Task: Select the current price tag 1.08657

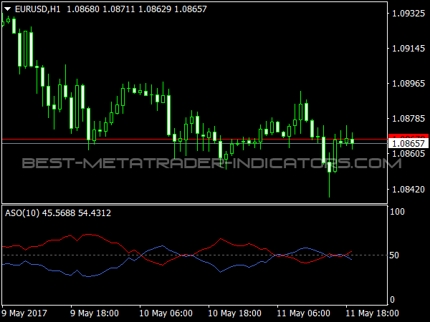Action: pyautogui.click(x=408, y=144)
